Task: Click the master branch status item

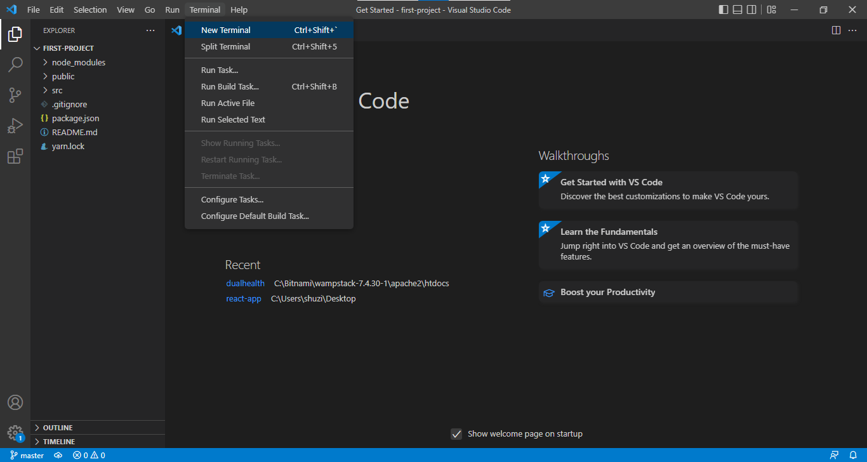Action: [x=27, y=455]
